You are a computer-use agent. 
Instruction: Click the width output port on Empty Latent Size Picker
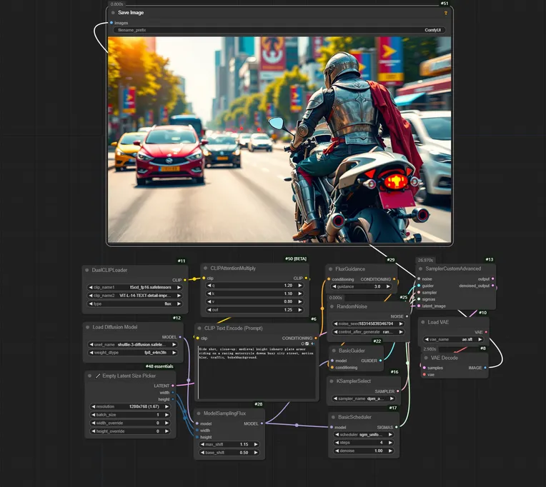pyautogui.click(x=173, y=392)
